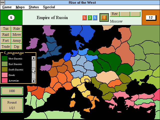Click the South Slavonic legend label
Screen dimensions: 160x120
tap(16, 70)
